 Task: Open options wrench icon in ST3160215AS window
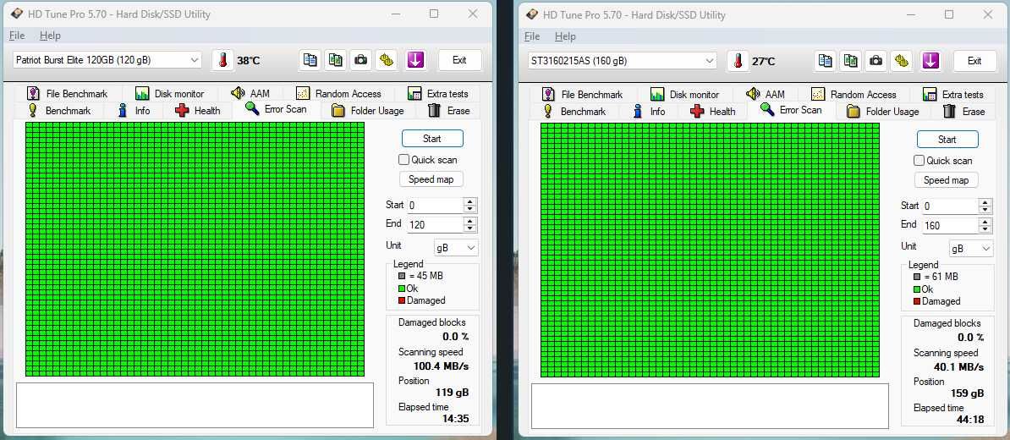tap(902, 61)
